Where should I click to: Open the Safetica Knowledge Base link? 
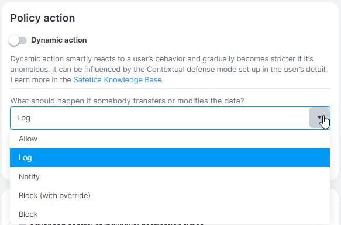[118, 80]
